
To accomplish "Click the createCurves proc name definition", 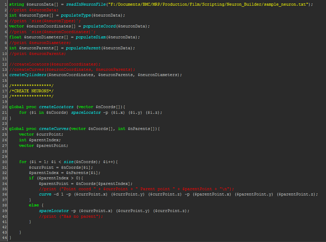I will point(54,129).
